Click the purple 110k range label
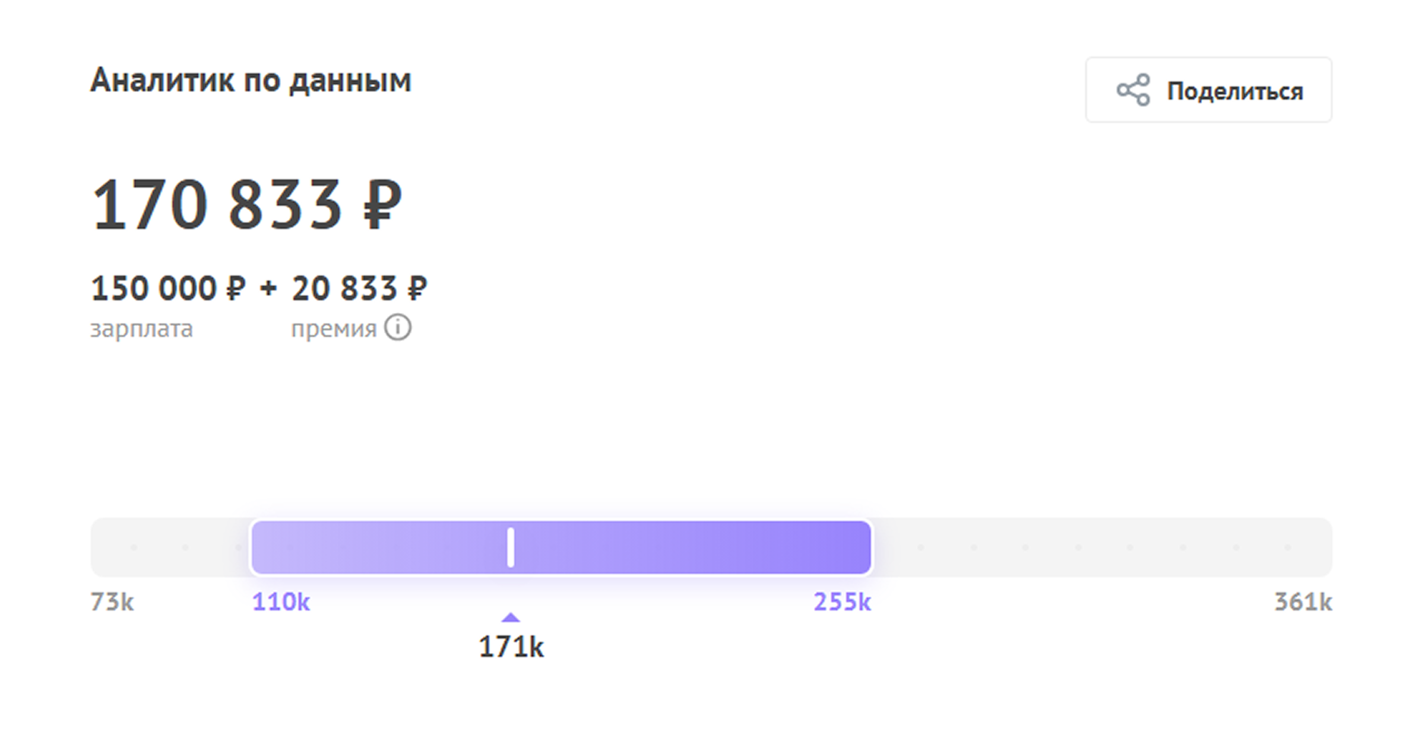1425x745 pixels. [281, 602]
